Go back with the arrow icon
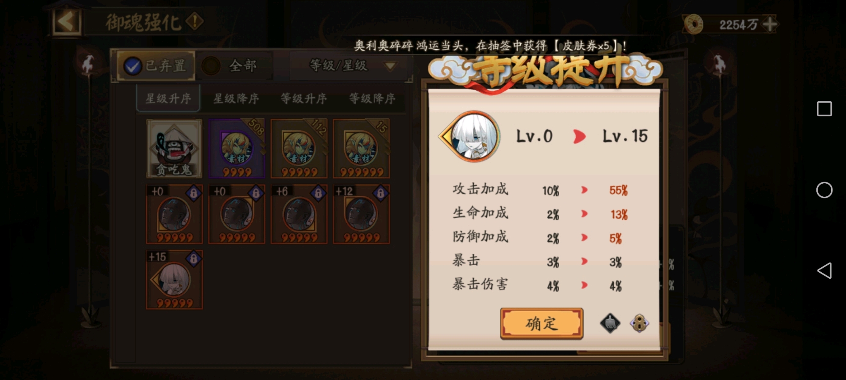 pos(66,21)
